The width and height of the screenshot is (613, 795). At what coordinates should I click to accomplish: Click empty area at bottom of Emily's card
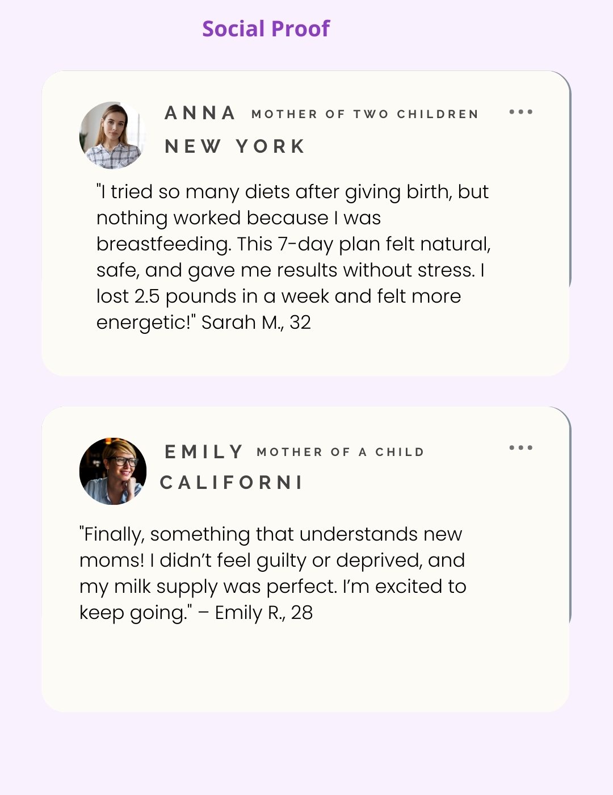pyautogui.click(x=305, y=673)
